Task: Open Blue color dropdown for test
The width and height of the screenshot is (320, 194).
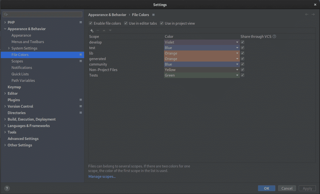Action: coord(202,48)
